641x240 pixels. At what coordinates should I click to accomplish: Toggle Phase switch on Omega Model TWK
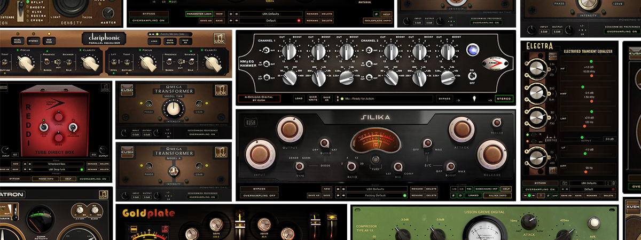pyautogui.click(x=149, y=103)
